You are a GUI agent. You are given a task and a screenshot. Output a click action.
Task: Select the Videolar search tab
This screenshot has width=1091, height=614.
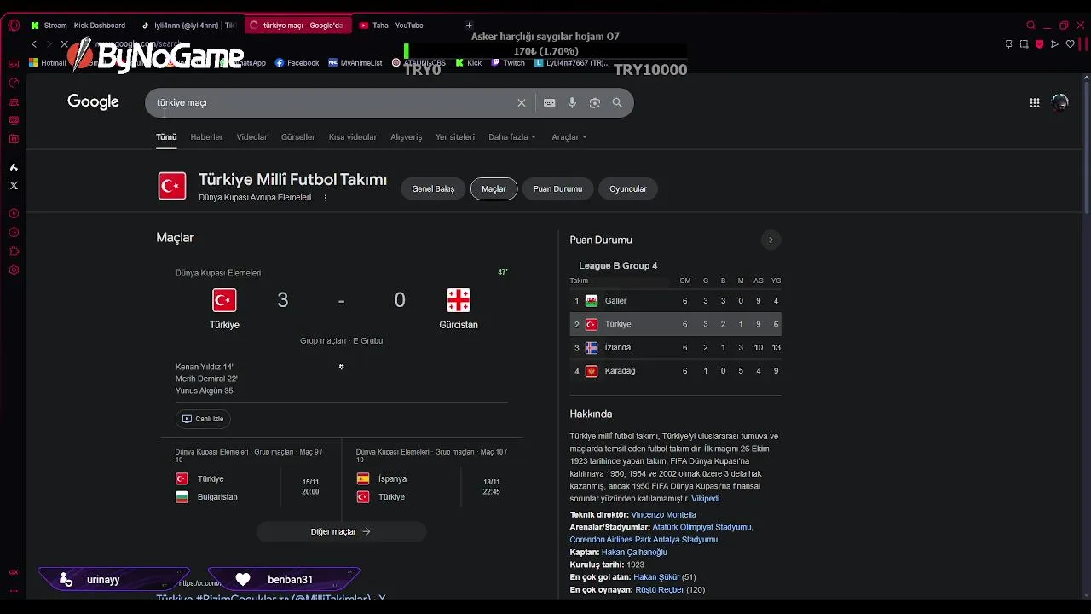[x=251, y=136]
